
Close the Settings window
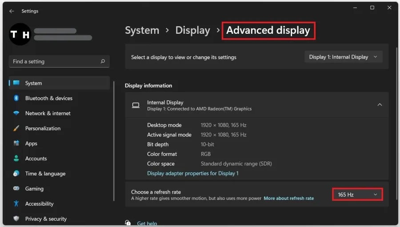[x=389, y=8]
